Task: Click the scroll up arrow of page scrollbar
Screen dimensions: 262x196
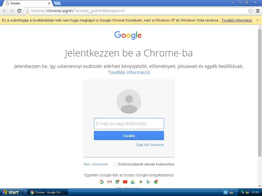Action: (260, 27)
